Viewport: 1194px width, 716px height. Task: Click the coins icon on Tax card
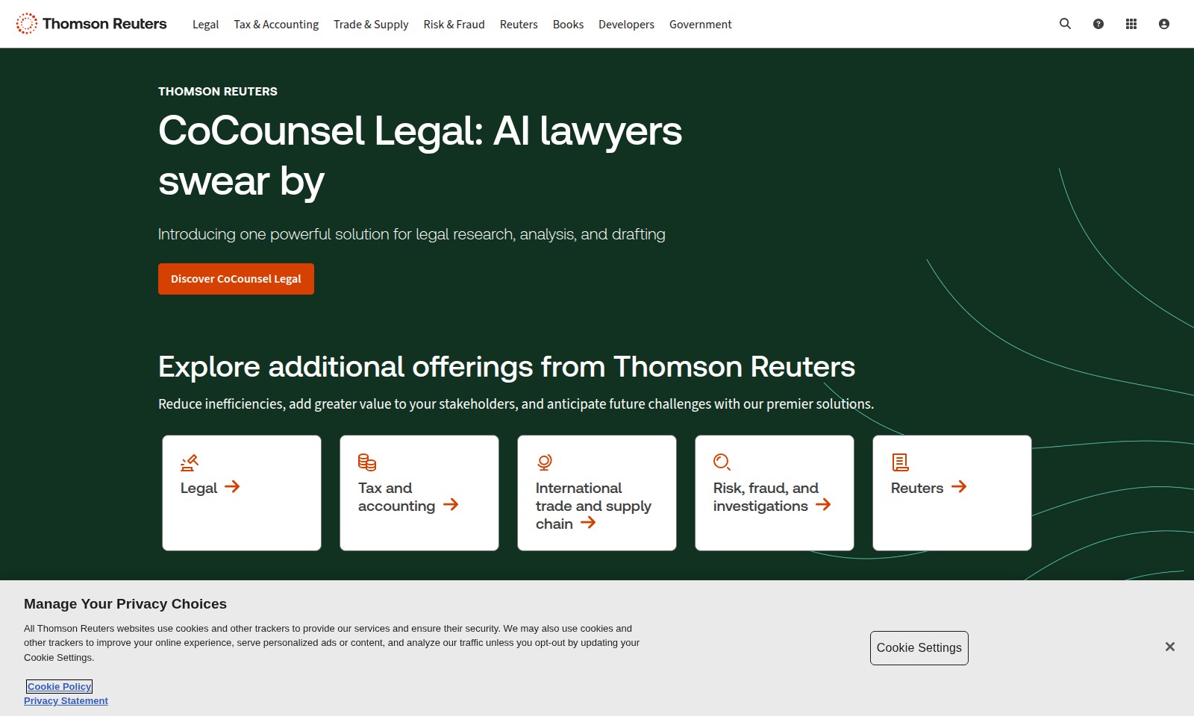coord(367,462)
